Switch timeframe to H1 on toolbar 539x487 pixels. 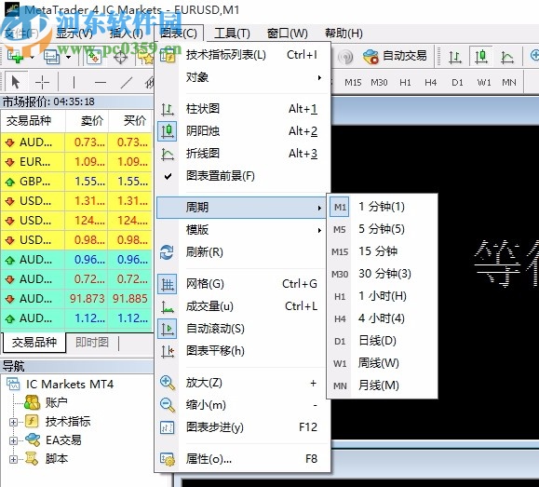click(x=405, y=83)
